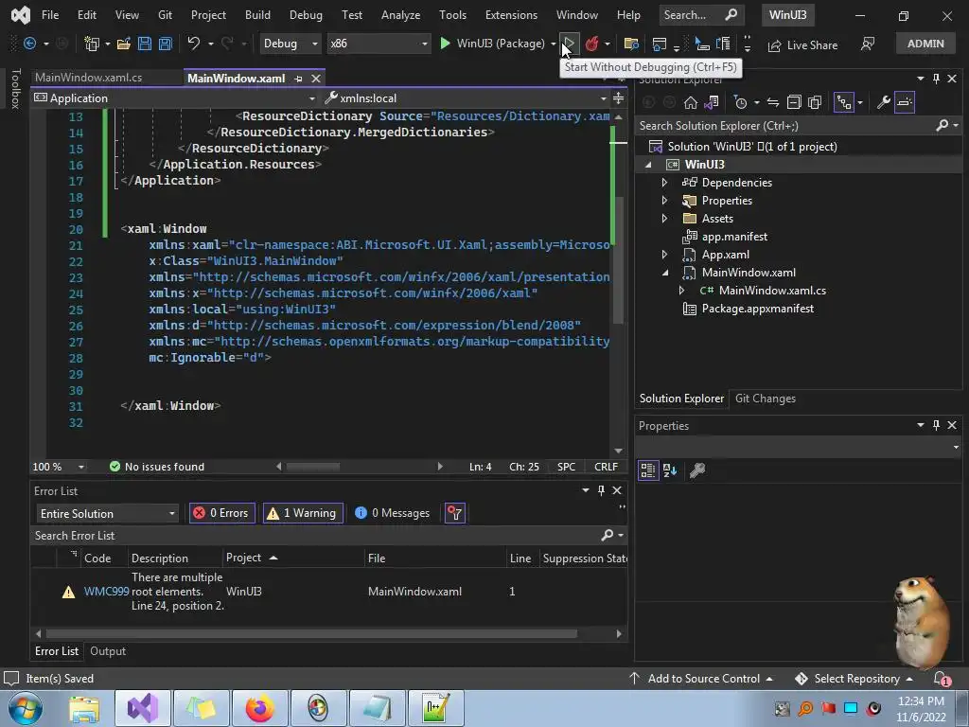Create new item using toolbar new-file icon
Image resolution: width=969 pixels, height=727 pixels.
coord(92,44)
